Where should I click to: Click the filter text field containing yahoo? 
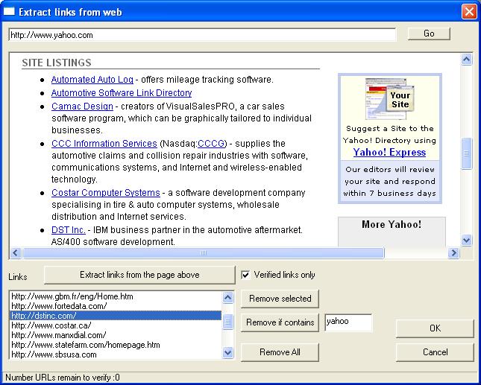[348, 322]
